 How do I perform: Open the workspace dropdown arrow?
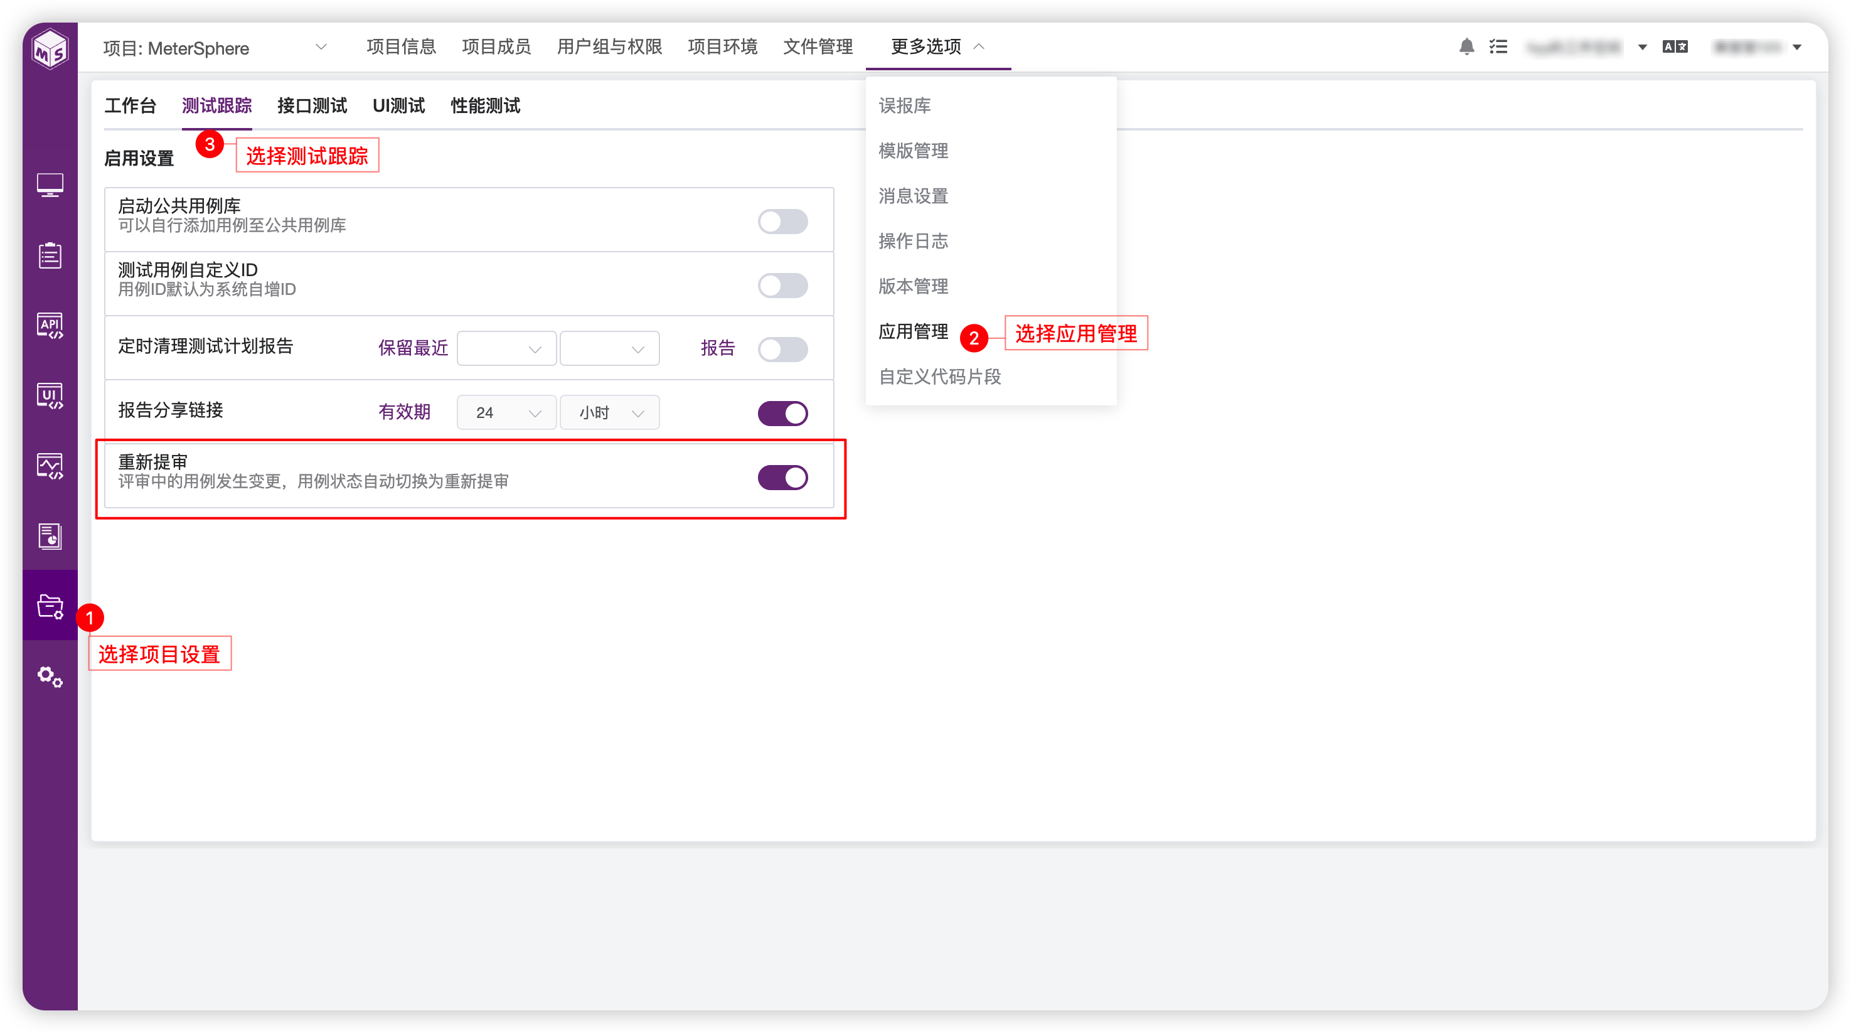tap(1643, 48)
